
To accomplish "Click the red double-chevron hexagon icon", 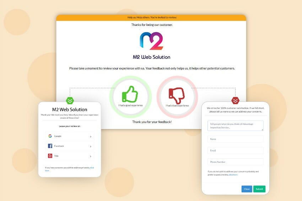I will coord(235,100).
